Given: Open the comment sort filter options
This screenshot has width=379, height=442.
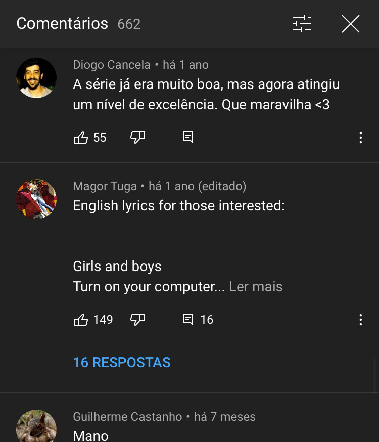Looking at the screenshot, I should pos(302,24).
